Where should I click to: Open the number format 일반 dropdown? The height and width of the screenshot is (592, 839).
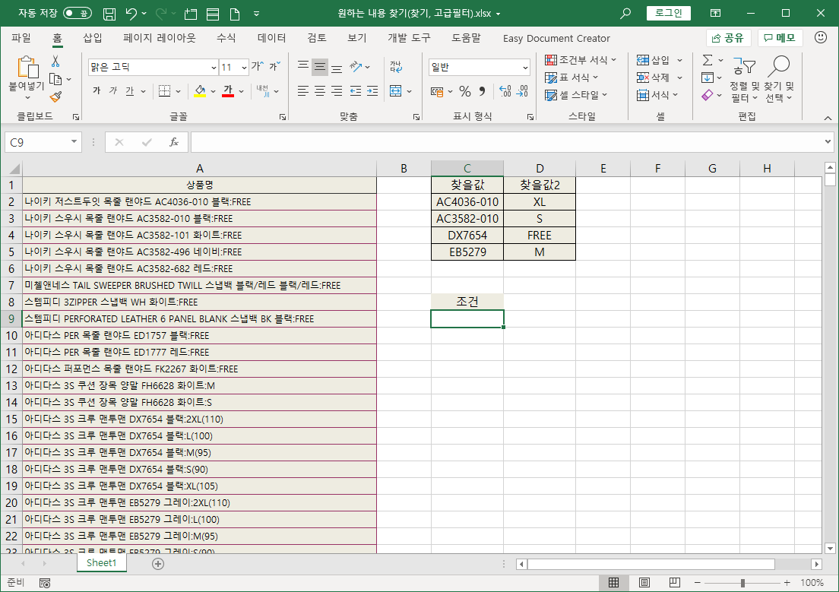pos(525,67)
